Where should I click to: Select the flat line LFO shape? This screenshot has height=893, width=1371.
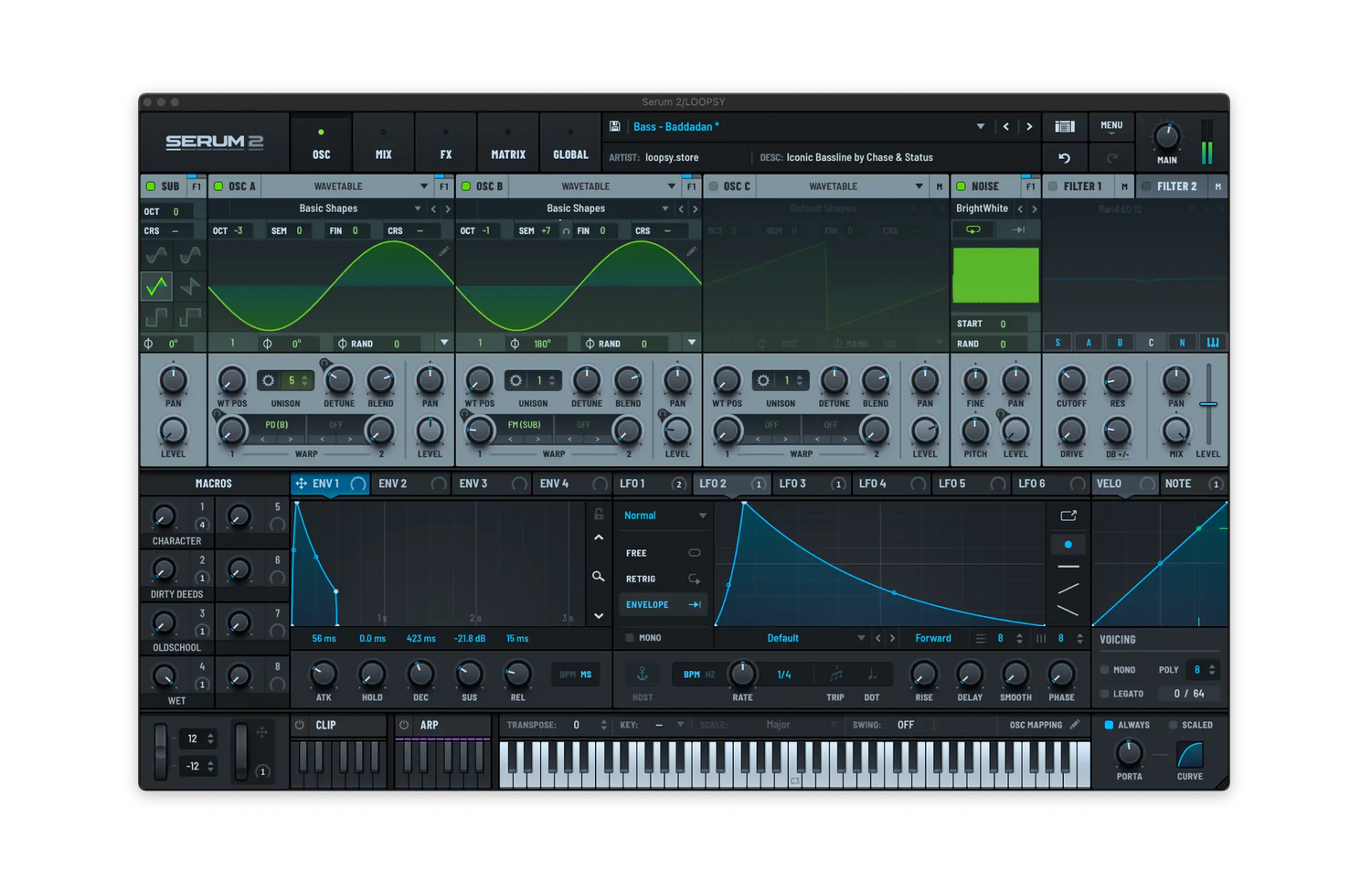1068,568
